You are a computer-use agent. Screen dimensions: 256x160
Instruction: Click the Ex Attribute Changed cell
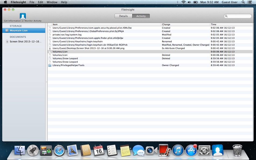coord(173,48)
